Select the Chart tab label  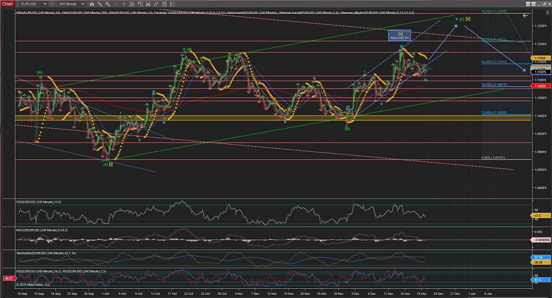click(7, 4)
